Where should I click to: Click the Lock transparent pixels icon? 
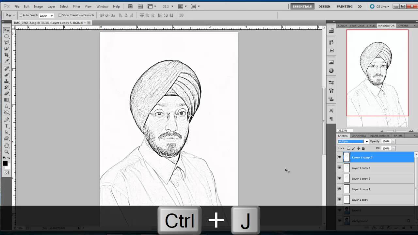pos(348,148)
